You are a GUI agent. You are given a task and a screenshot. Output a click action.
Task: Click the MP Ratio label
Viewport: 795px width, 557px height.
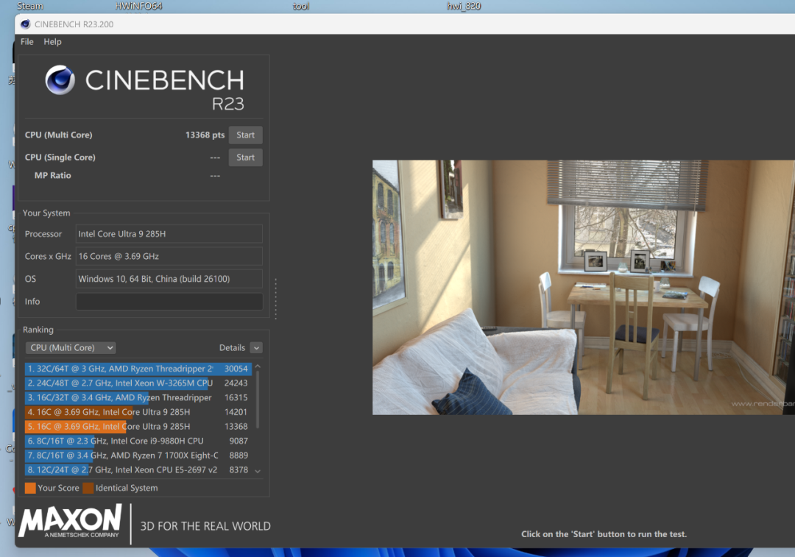(x=53, y=175)
